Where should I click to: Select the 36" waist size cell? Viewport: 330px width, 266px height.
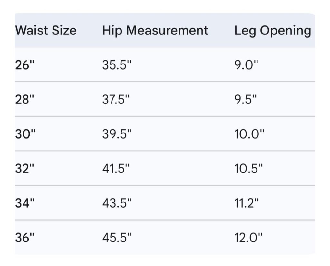tap(25, 238)
